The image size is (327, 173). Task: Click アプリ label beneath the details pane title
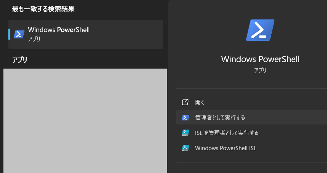point(260,70)
